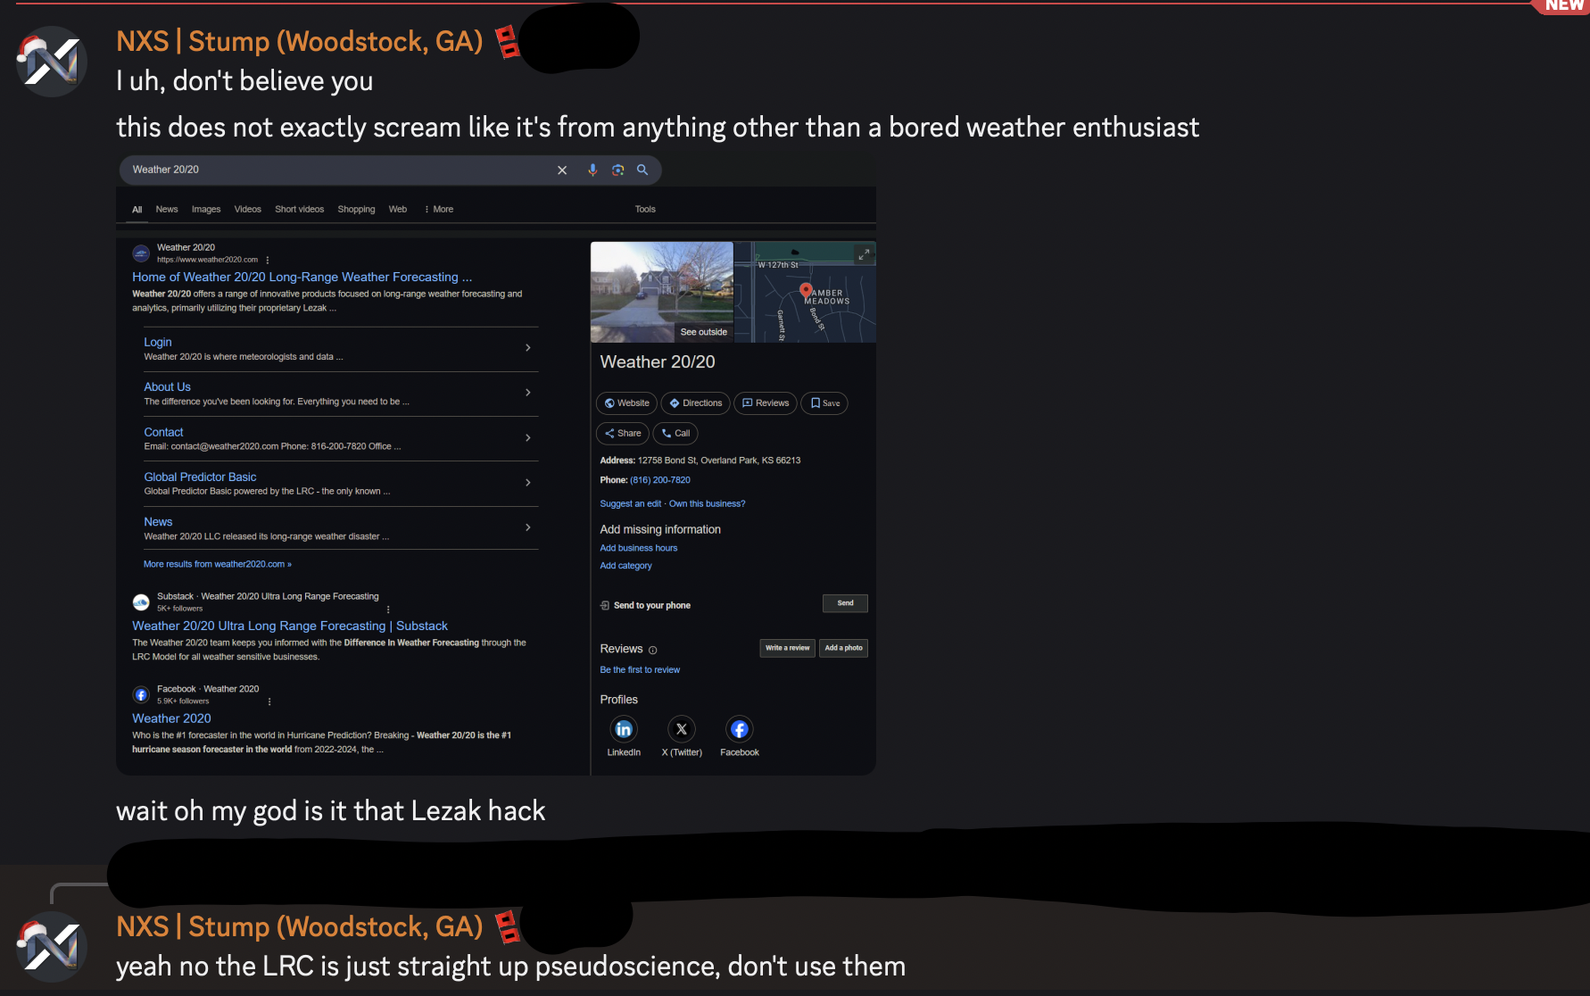Image resolution: width=1590 pixels, height=996 pixels.
Task: Open the three-dot menu beside weather2020.com
Action: (268, 260)
